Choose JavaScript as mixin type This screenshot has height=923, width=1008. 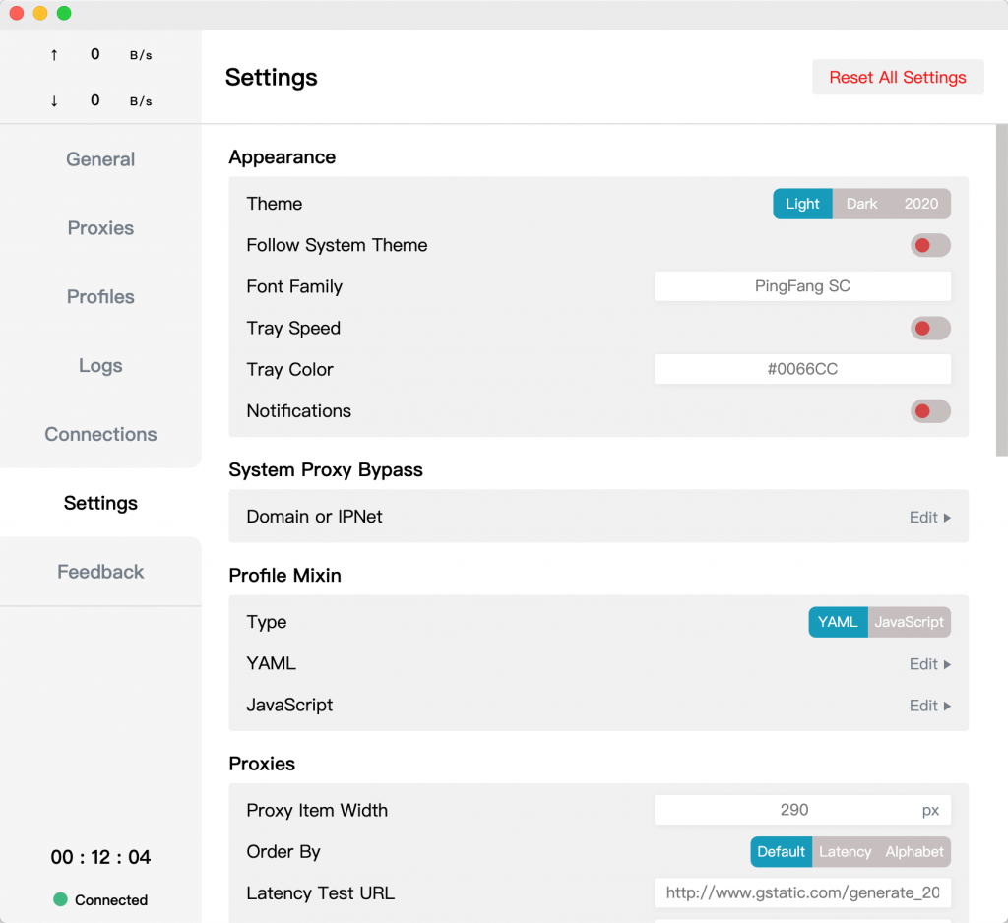click(909, 622)
